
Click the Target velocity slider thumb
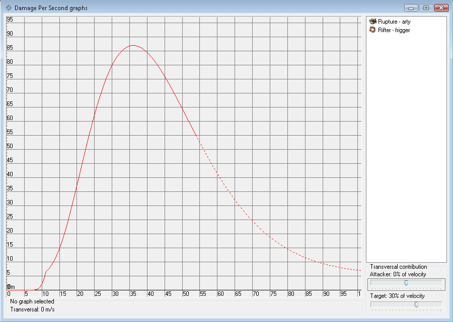(x=416, y=304)
